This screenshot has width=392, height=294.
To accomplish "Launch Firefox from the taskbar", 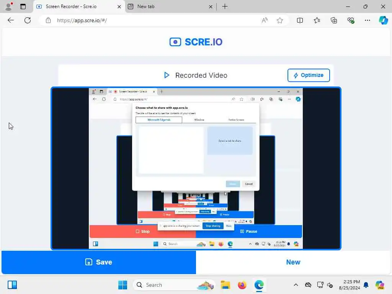I will point(242,285).
